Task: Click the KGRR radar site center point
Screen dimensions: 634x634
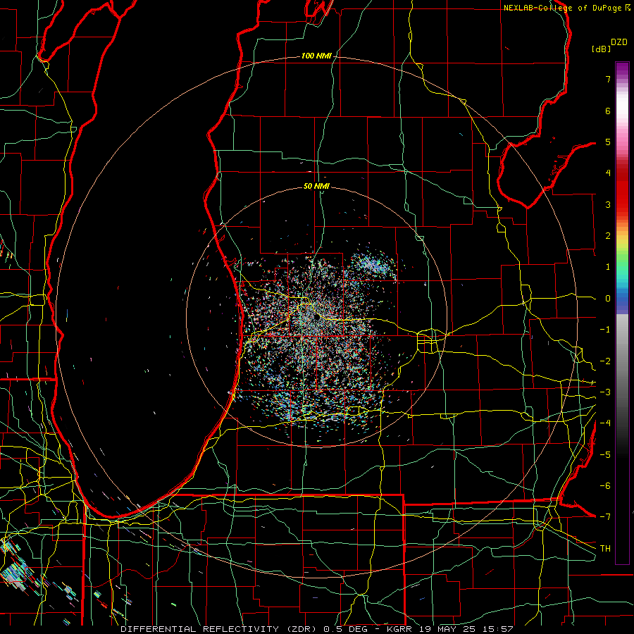Action: (317, 318)
